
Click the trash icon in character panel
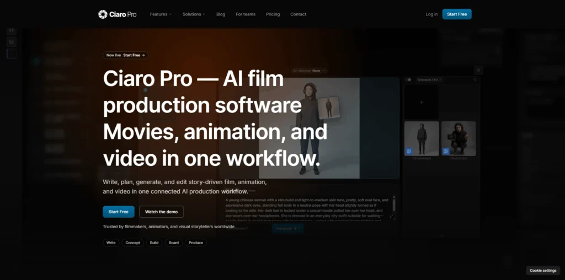(x=475, y=79)
